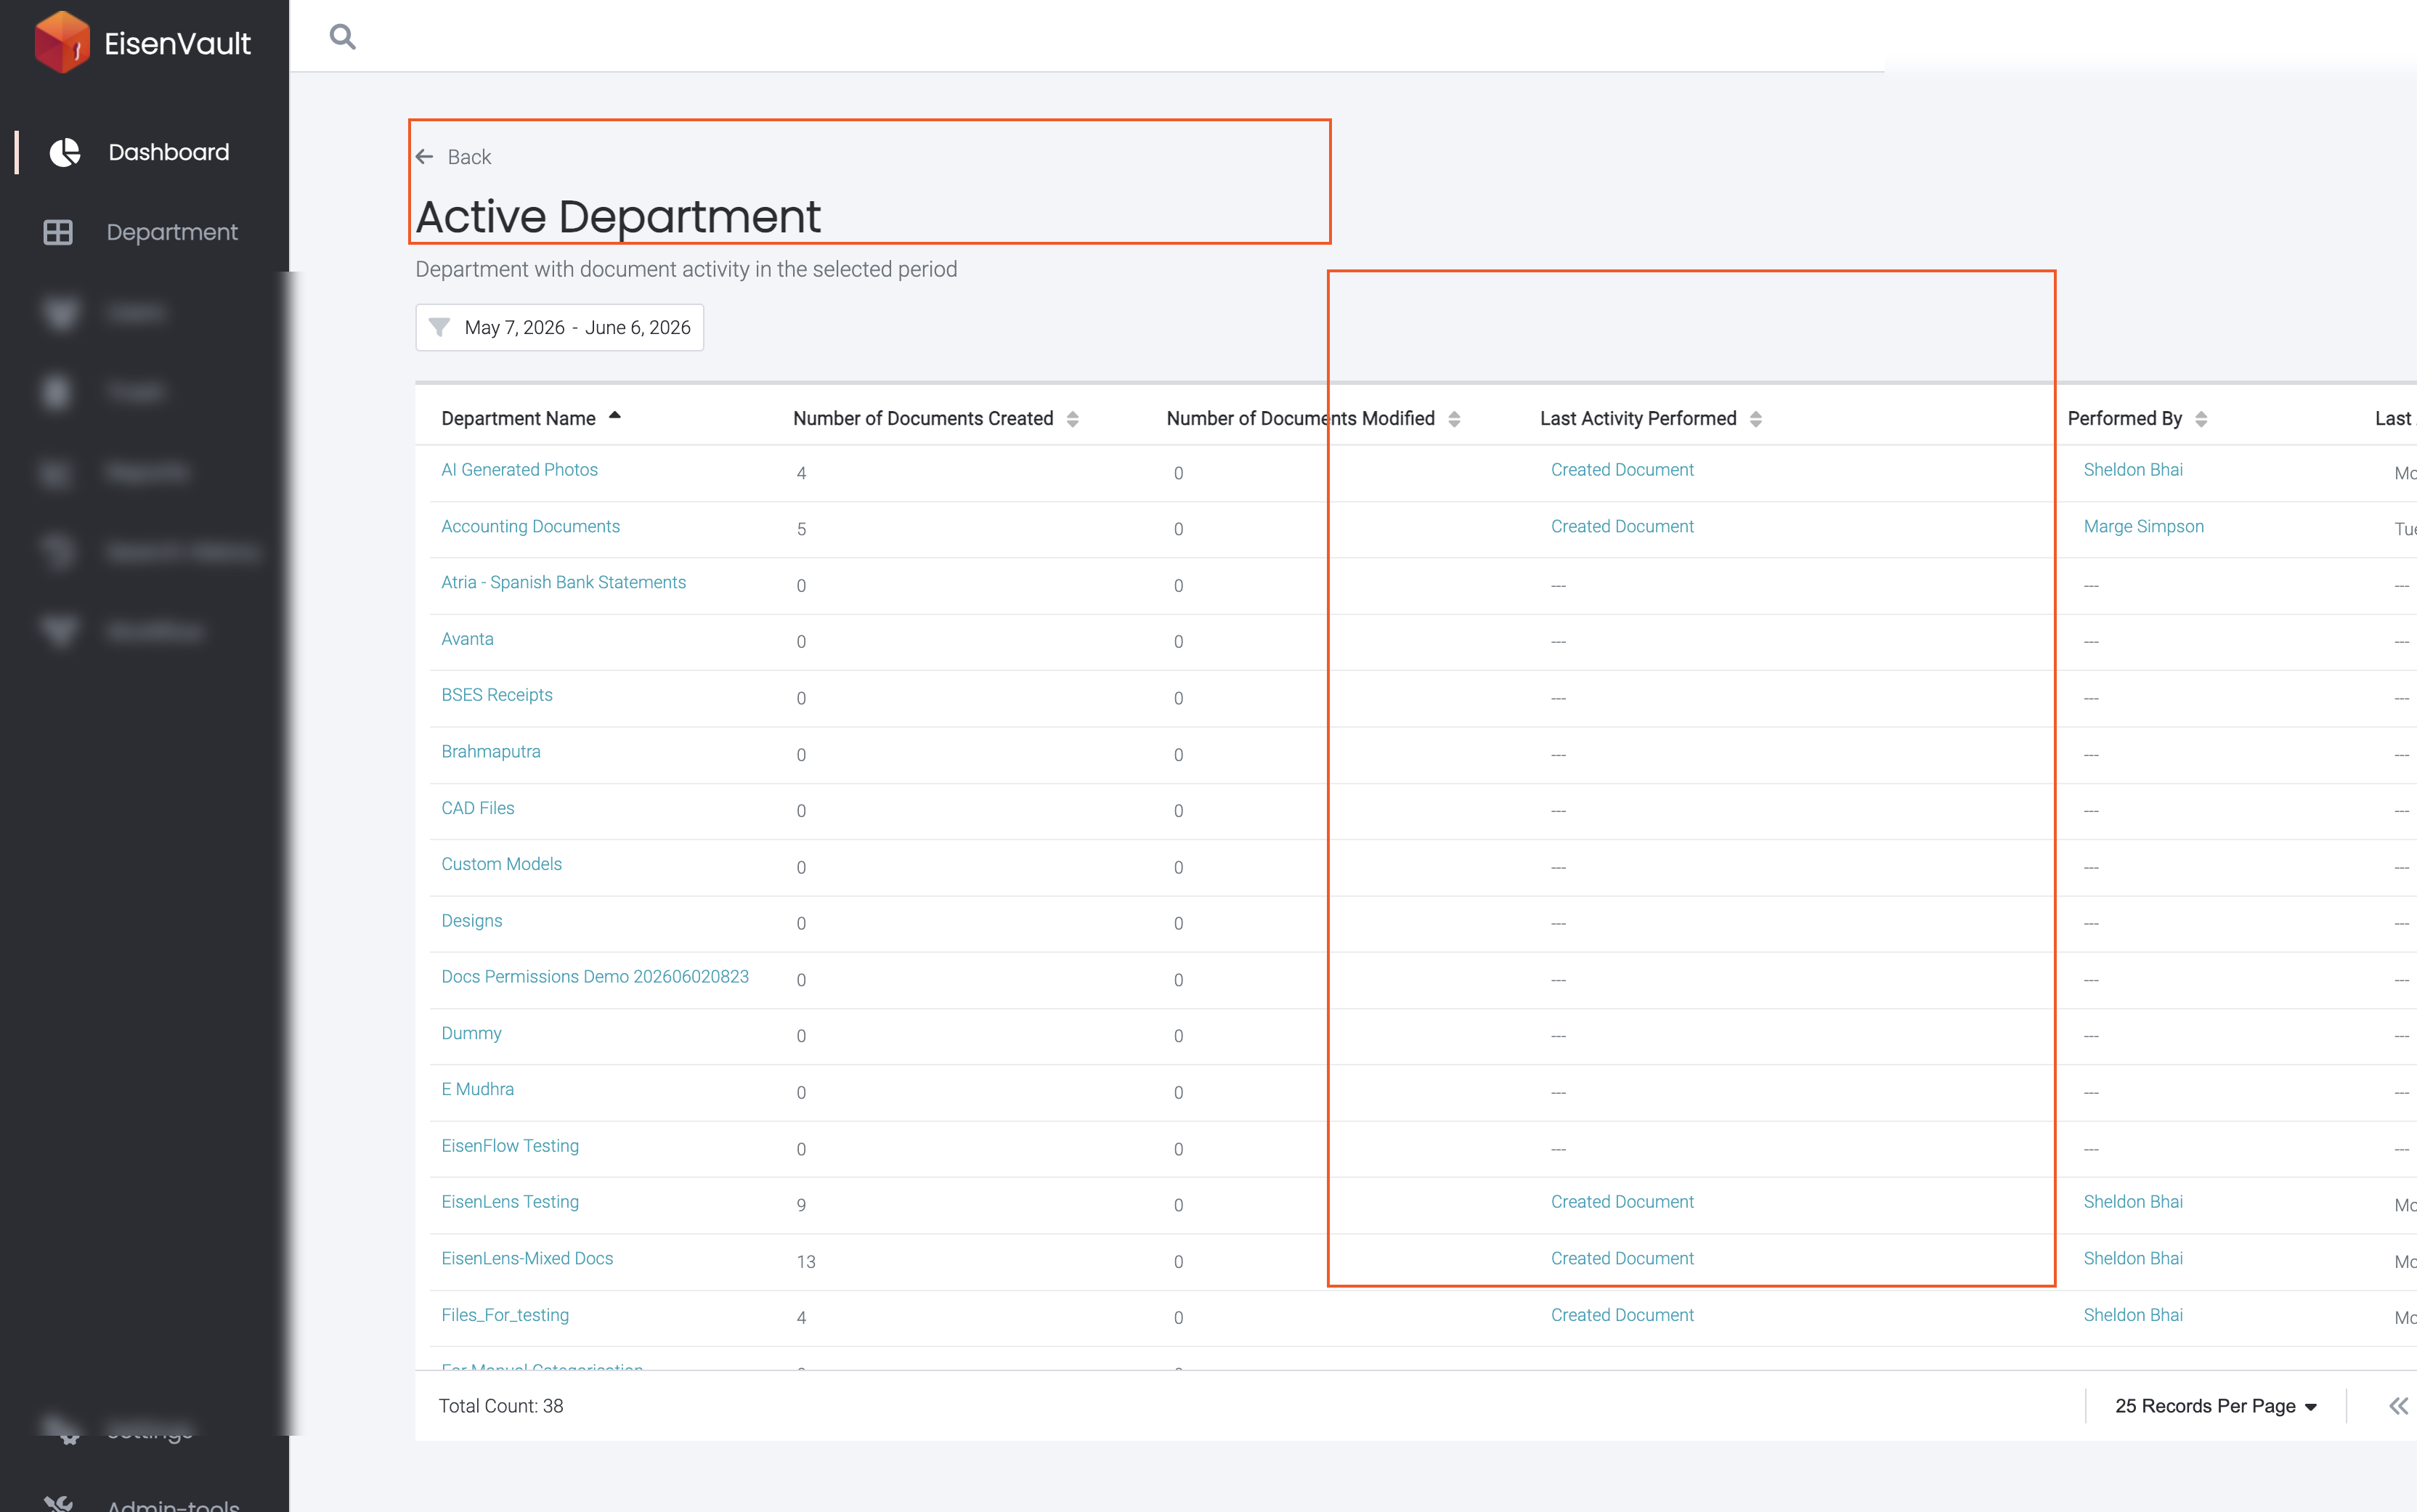The image size is (2417, 1512).
Task: Open Accounting Documents department
Action: (530, 526)
